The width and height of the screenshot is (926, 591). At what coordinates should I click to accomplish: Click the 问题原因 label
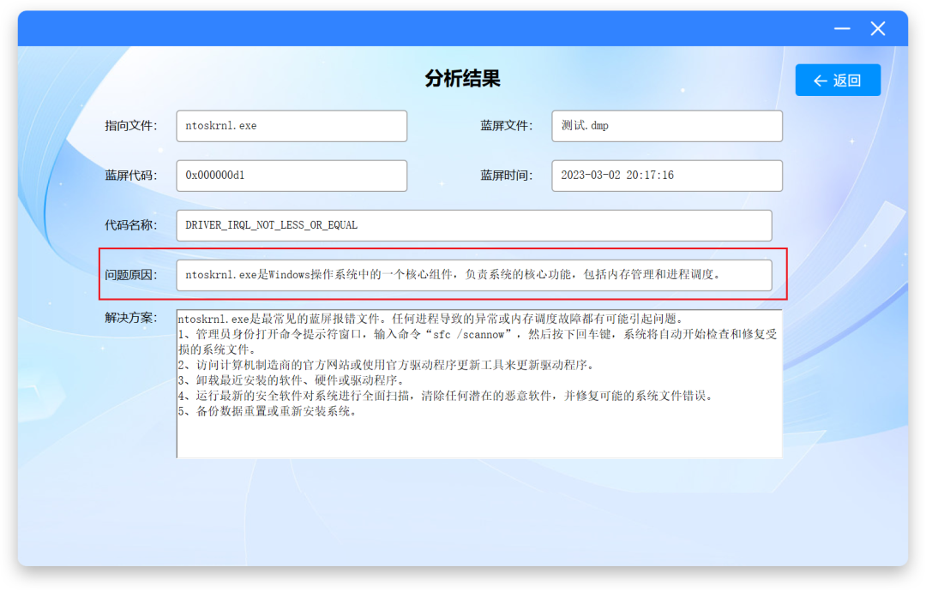tap(130, 275)
